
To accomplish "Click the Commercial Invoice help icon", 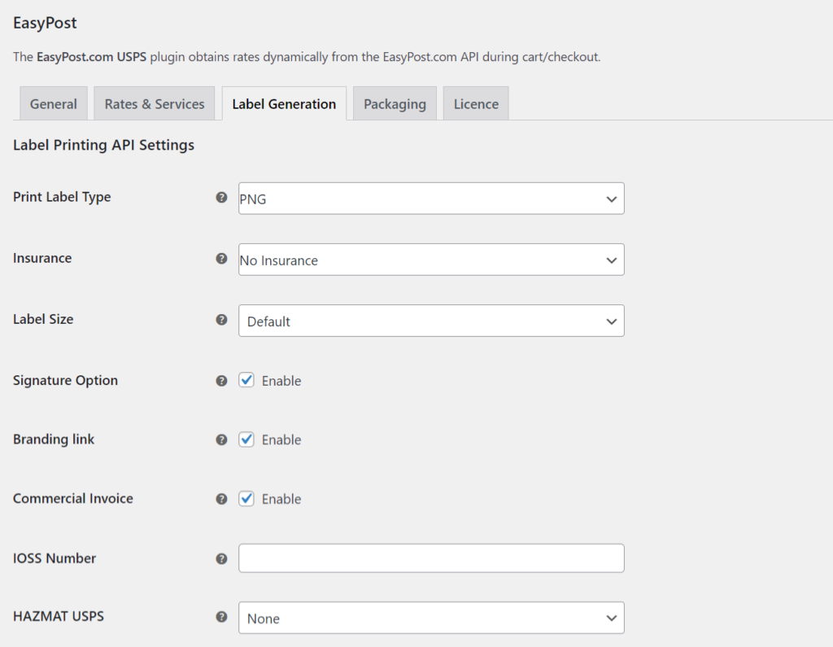I will point(221,499).
